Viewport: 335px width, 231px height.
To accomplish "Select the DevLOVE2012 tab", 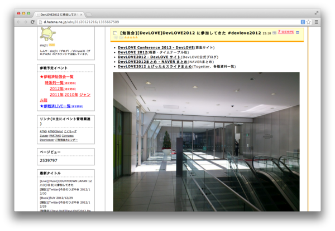I will [x=59, y=14].
